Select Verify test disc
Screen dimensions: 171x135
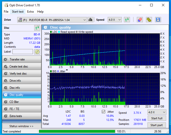tap(22, 74)
